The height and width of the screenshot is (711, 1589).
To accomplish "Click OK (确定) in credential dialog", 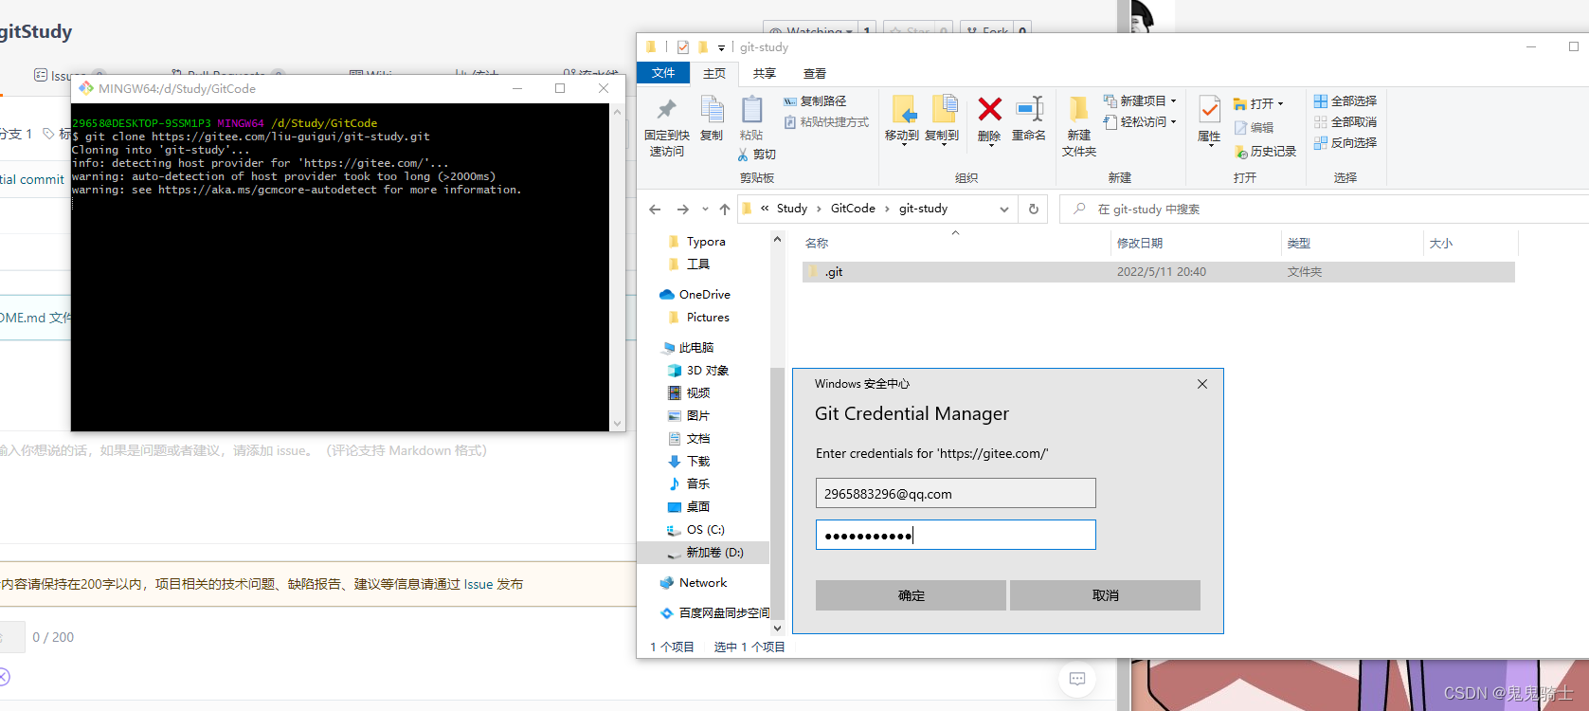I will click(911, 595).
